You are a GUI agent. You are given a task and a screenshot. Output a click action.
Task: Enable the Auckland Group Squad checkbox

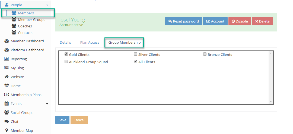click(66, 61)
